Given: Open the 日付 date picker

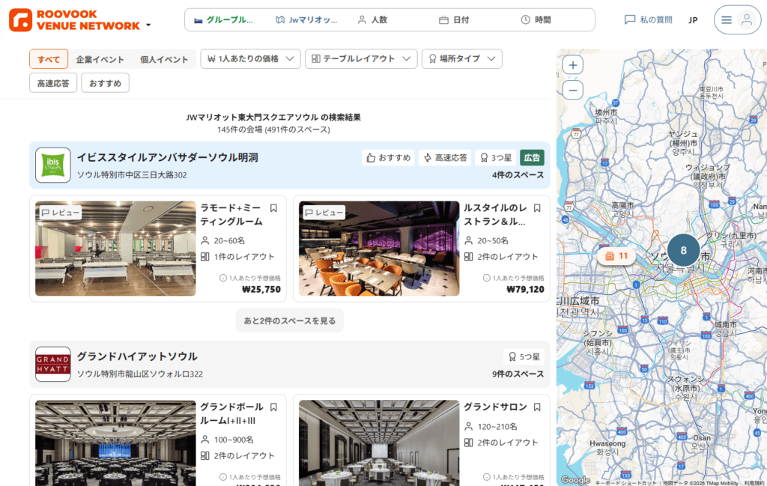Looking at the screenshot, I should tap(454, 20).
